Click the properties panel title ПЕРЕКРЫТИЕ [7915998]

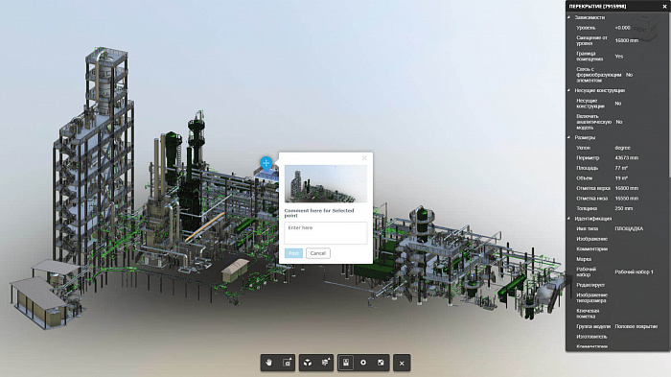(597, 7)
